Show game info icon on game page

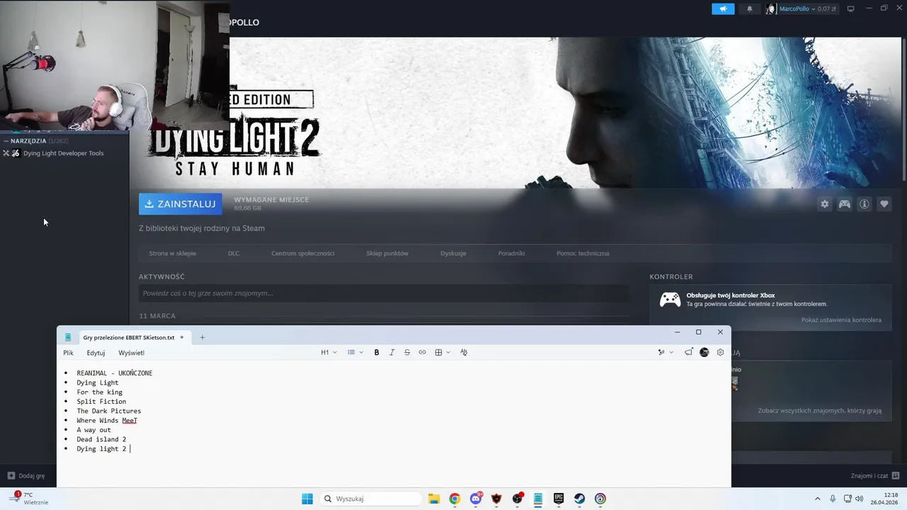[864, 204]
